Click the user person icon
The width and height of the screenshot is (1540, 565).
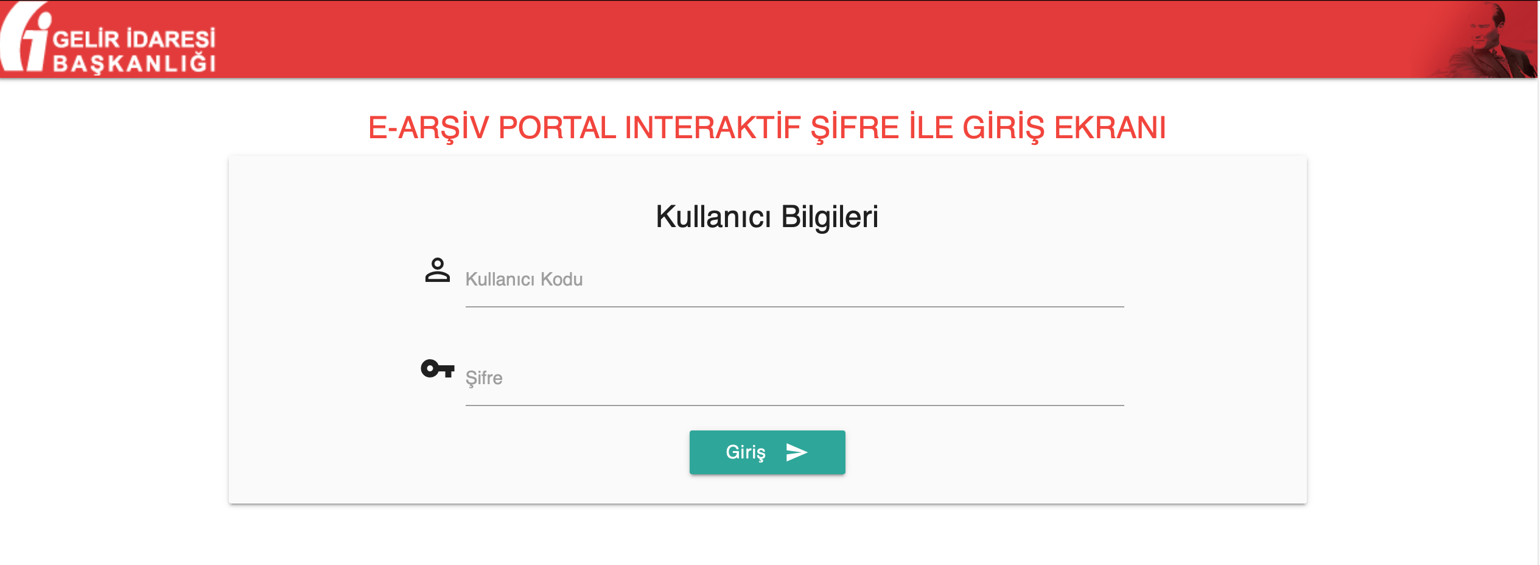click(x=437, y=270)
